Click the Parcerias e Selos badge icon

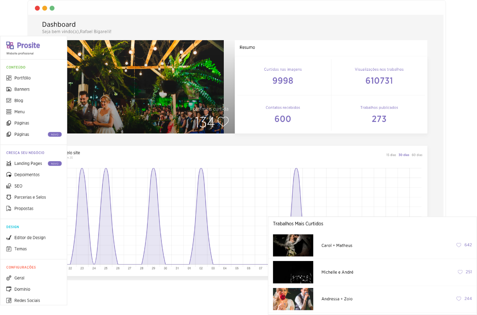(9, 197)
